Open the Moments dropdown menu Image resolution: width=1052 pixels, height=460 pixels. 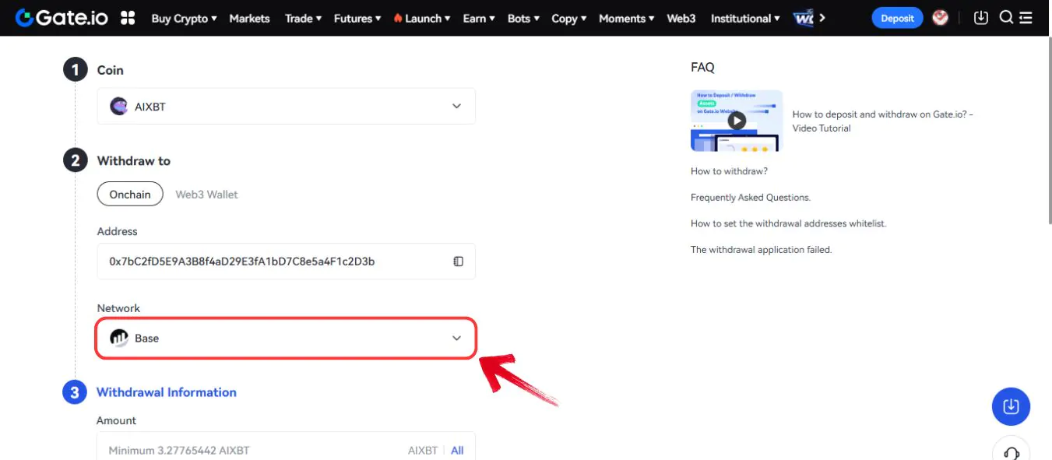pos(628,19)
